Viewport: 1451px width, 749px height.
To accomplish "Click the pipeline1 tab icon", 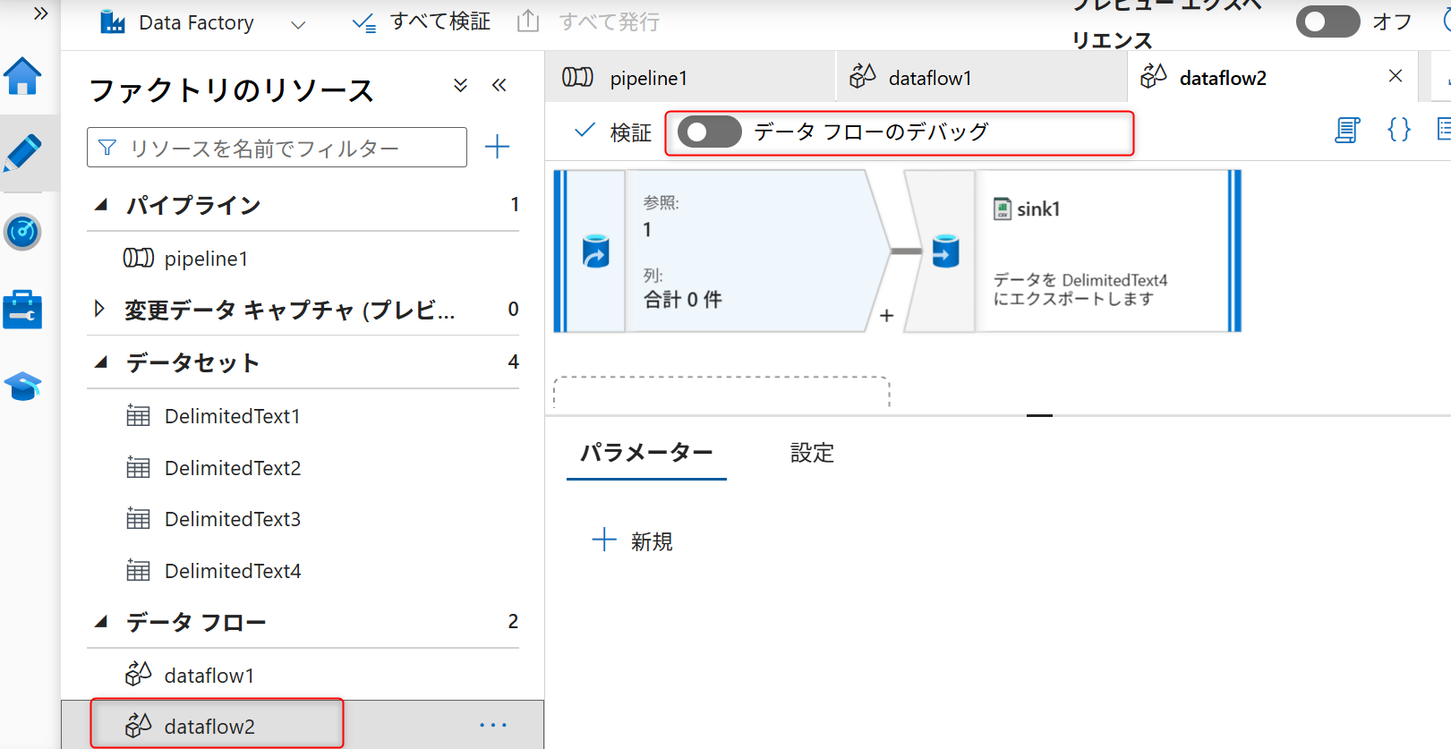I will pyautogui.click(x=577, y=78).
